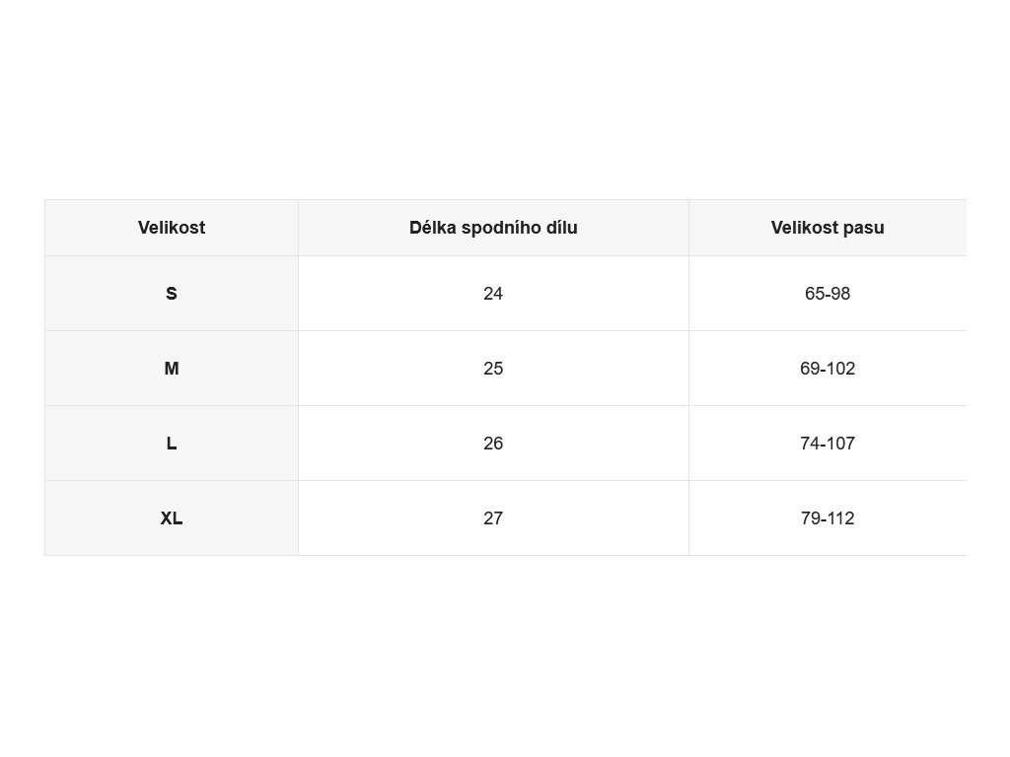Select the XL size cell
Viewport: 1010px width, 757px height.
172,518
